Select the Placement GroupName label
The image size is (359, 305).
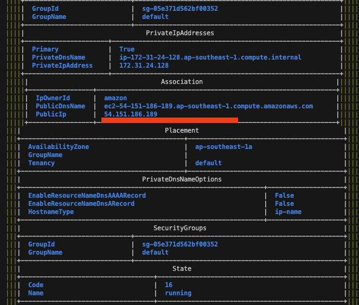[x=46, y=155]
